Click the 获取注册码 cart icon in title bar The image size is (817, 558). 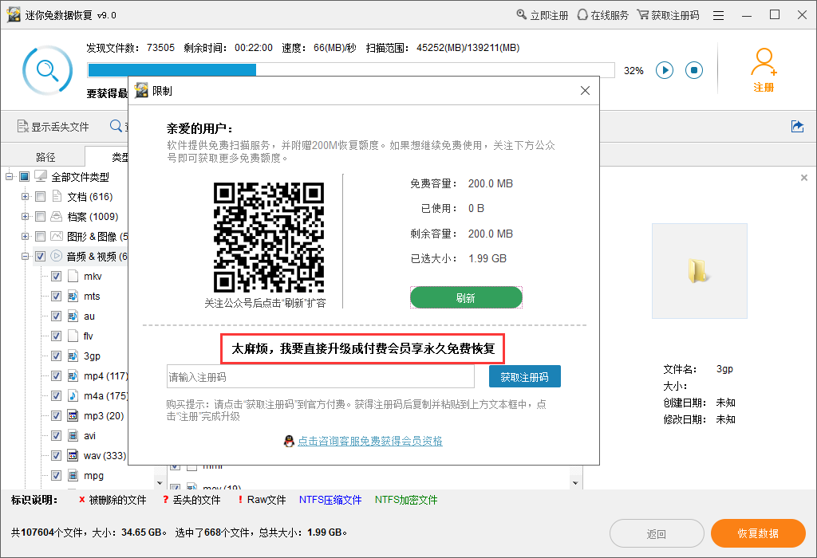[643, 14]
